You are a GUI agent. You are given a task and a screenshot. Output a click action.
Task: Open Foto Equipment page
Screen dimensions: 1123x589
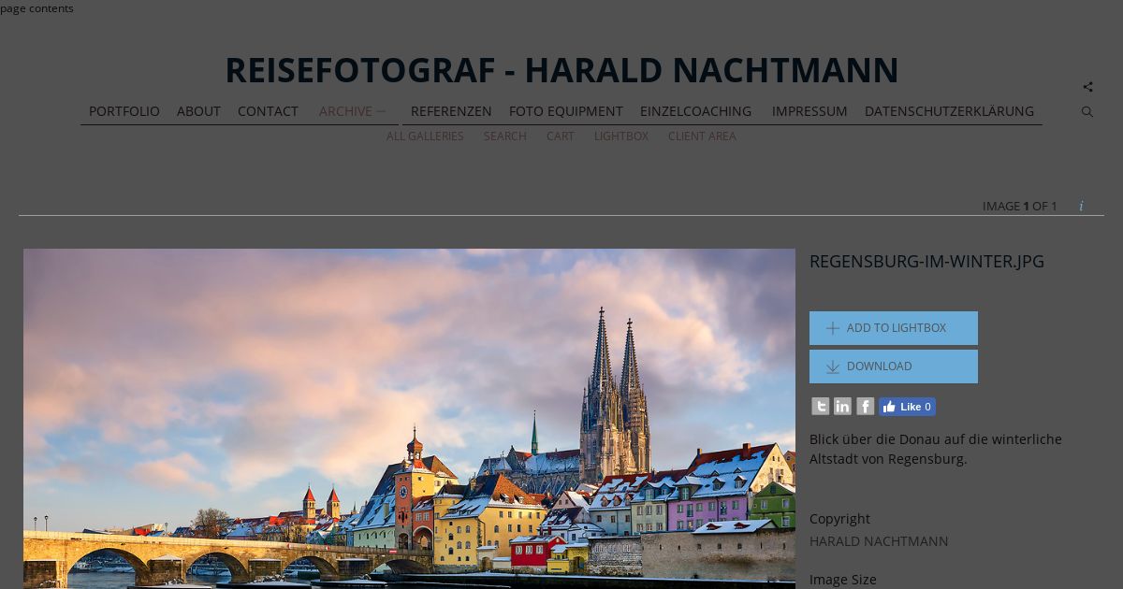click(x=566, y=111)
